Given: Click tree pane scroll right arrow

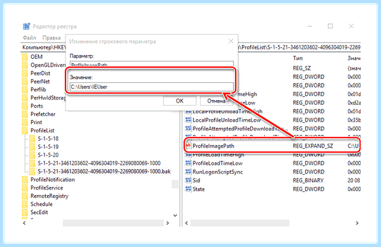Looking at the screenshot, I should tap(168, 223).
